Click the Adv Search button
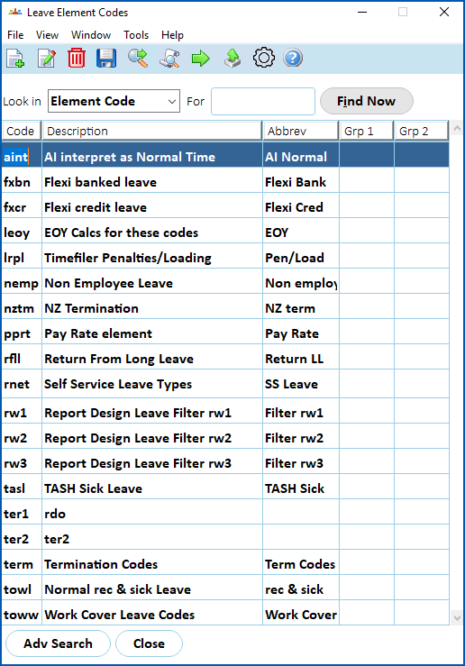Viewport: 465px width, 666px height. tap(58, 643)
